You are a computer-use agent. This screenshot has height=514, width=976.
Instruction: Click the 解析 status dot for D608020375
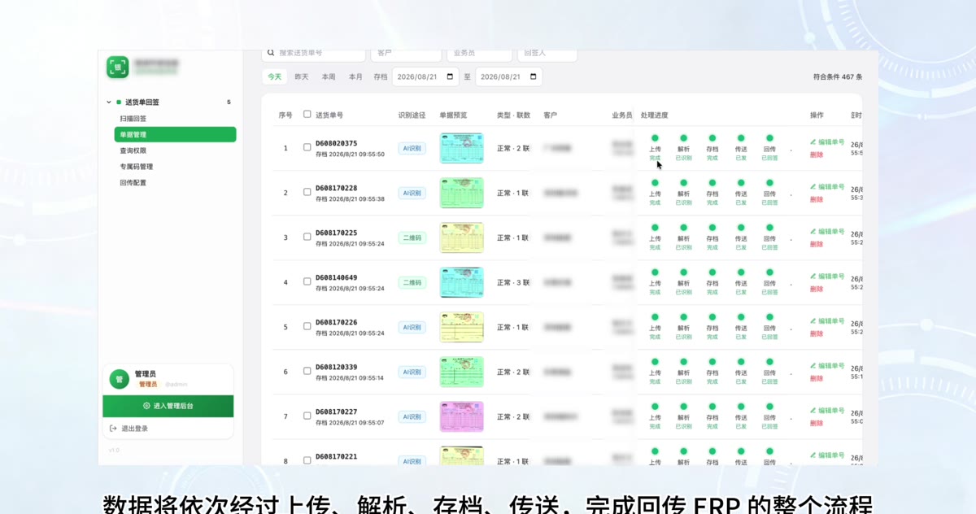point(683,138)
